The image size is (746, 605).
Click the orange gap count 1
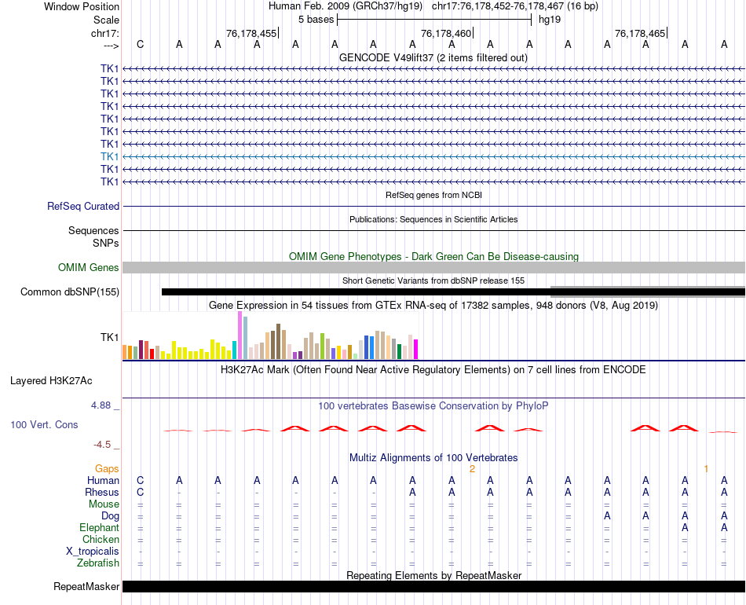pyautogui.click(x=706, y=469)
